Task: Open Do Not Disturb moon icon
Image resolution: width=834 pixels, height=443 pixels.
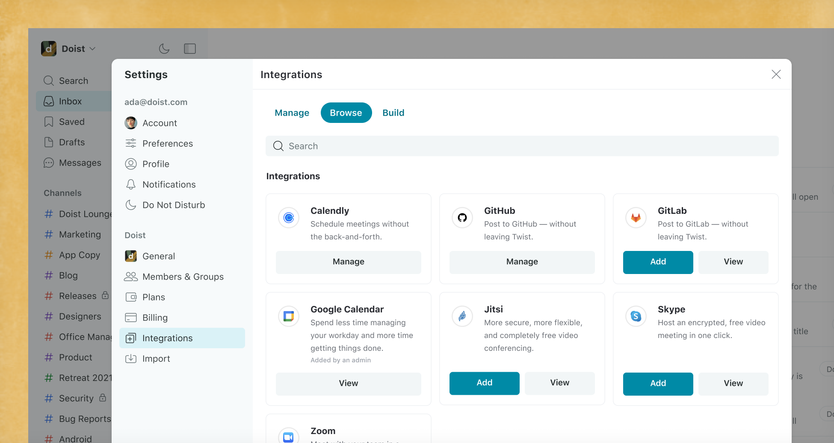Action: 131,205
